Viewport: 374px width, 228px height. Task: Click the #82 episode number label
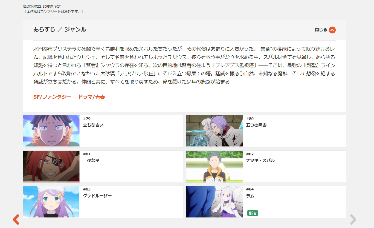click(x=250, y=154)
